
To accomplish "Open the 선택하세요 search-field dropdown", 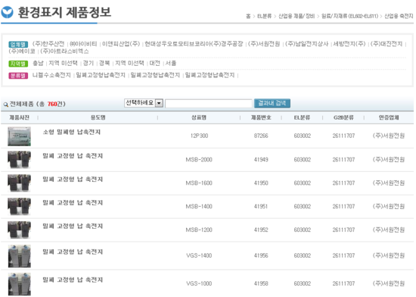I will [x=144, y=103].
